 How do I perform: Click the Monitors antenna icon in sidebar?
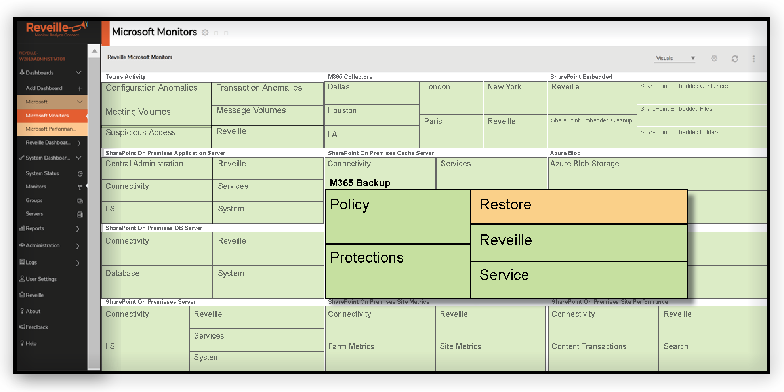point(80,187)
